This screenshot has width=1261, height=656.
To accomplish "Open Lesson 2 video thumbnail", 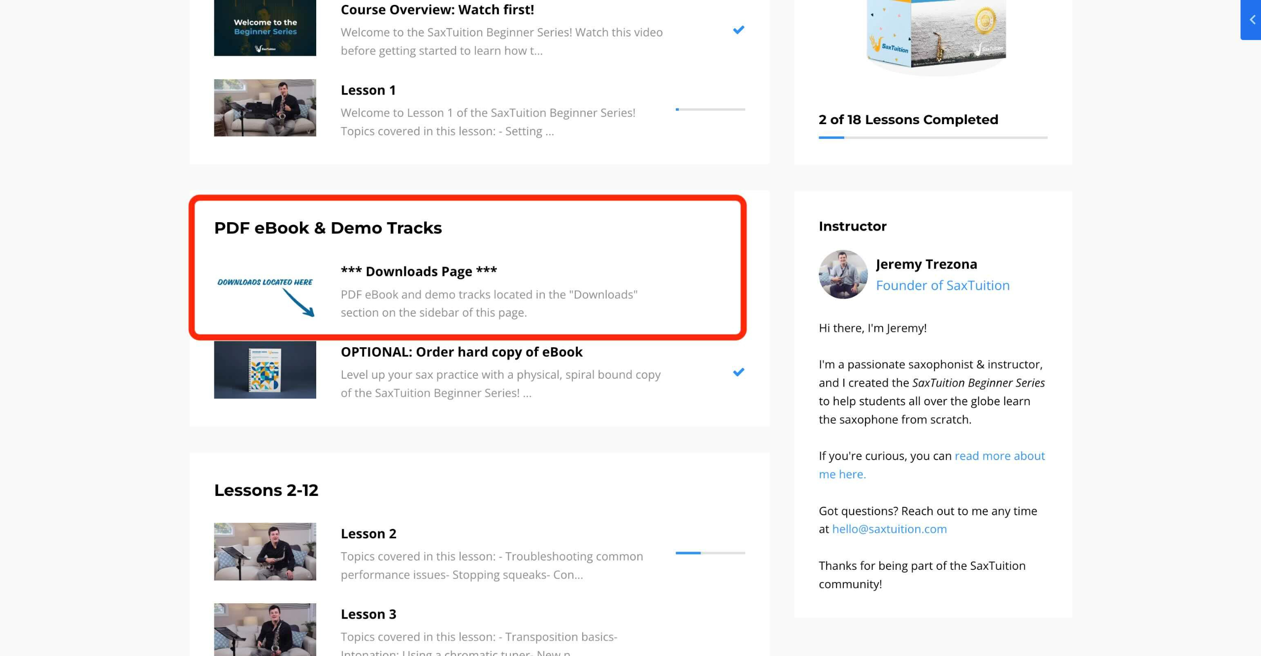I will point(265,552).
